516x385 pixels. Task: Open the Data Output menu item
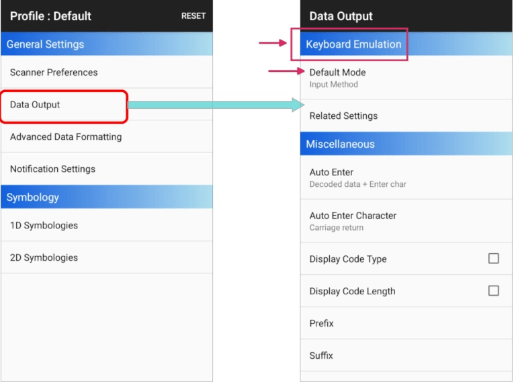tap(35, 105)
